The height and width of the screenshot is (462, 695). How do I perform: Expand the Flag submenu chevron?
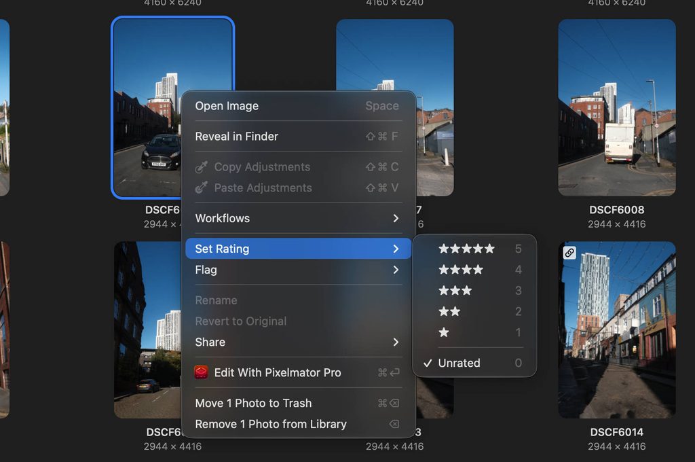click(x=396, y=270)
